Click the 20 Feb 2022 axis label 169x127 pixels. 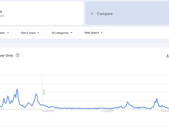(48, 111)
